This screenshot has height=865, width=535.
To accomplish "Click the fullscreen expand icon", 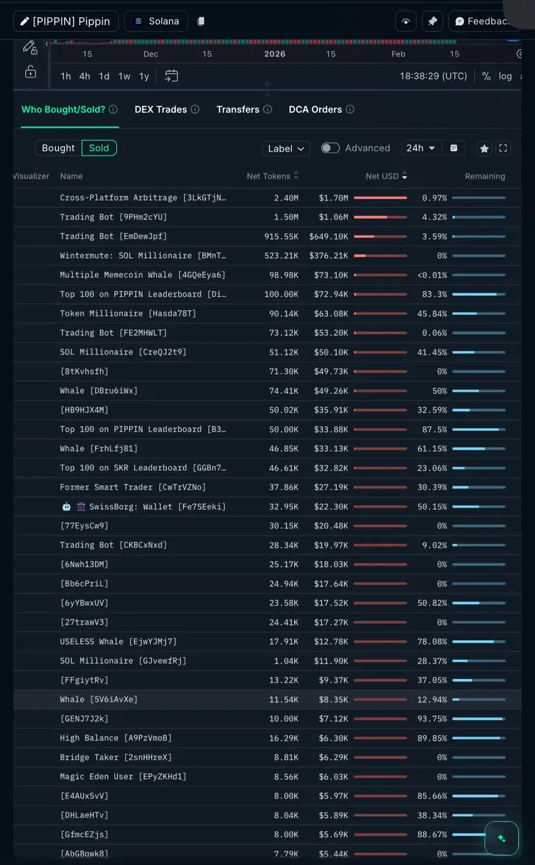I will click(503, 148).
